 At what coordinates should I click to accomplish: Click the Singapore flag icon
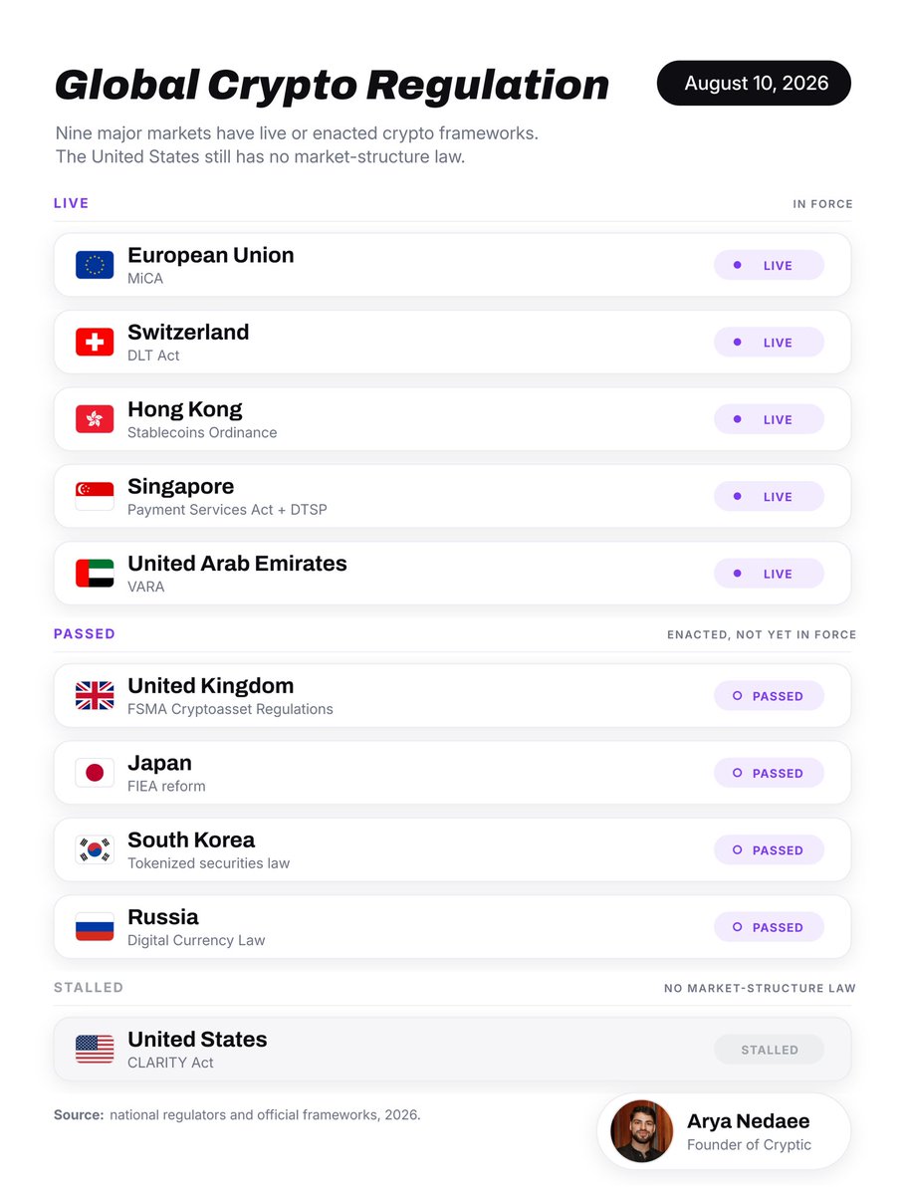[95, 496]
